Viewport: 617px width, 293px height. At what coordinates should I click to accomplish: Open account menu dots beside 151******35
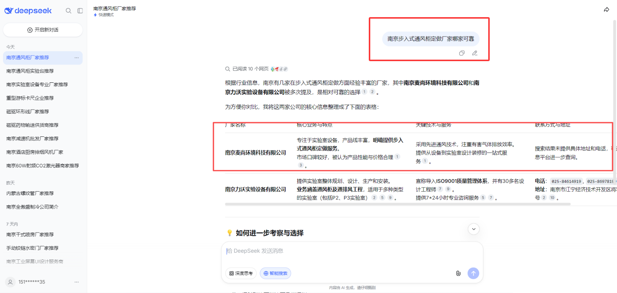[77, 282]
